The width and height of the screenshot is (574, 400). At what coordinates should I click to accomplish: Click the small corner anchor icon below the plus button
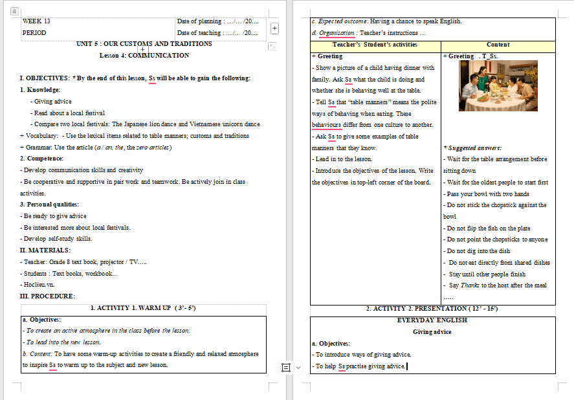point(272,46)
